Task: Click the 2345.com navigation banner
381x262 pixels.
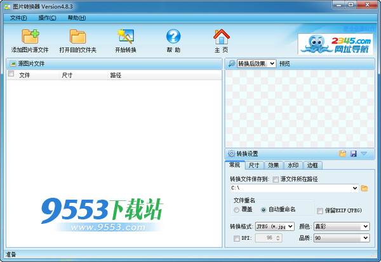Action: click(x=335, y=44)
